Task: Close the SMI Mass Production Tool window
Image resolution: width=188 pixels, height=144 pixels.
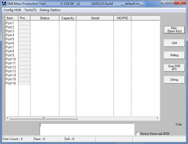Action: tap(180, 3)
